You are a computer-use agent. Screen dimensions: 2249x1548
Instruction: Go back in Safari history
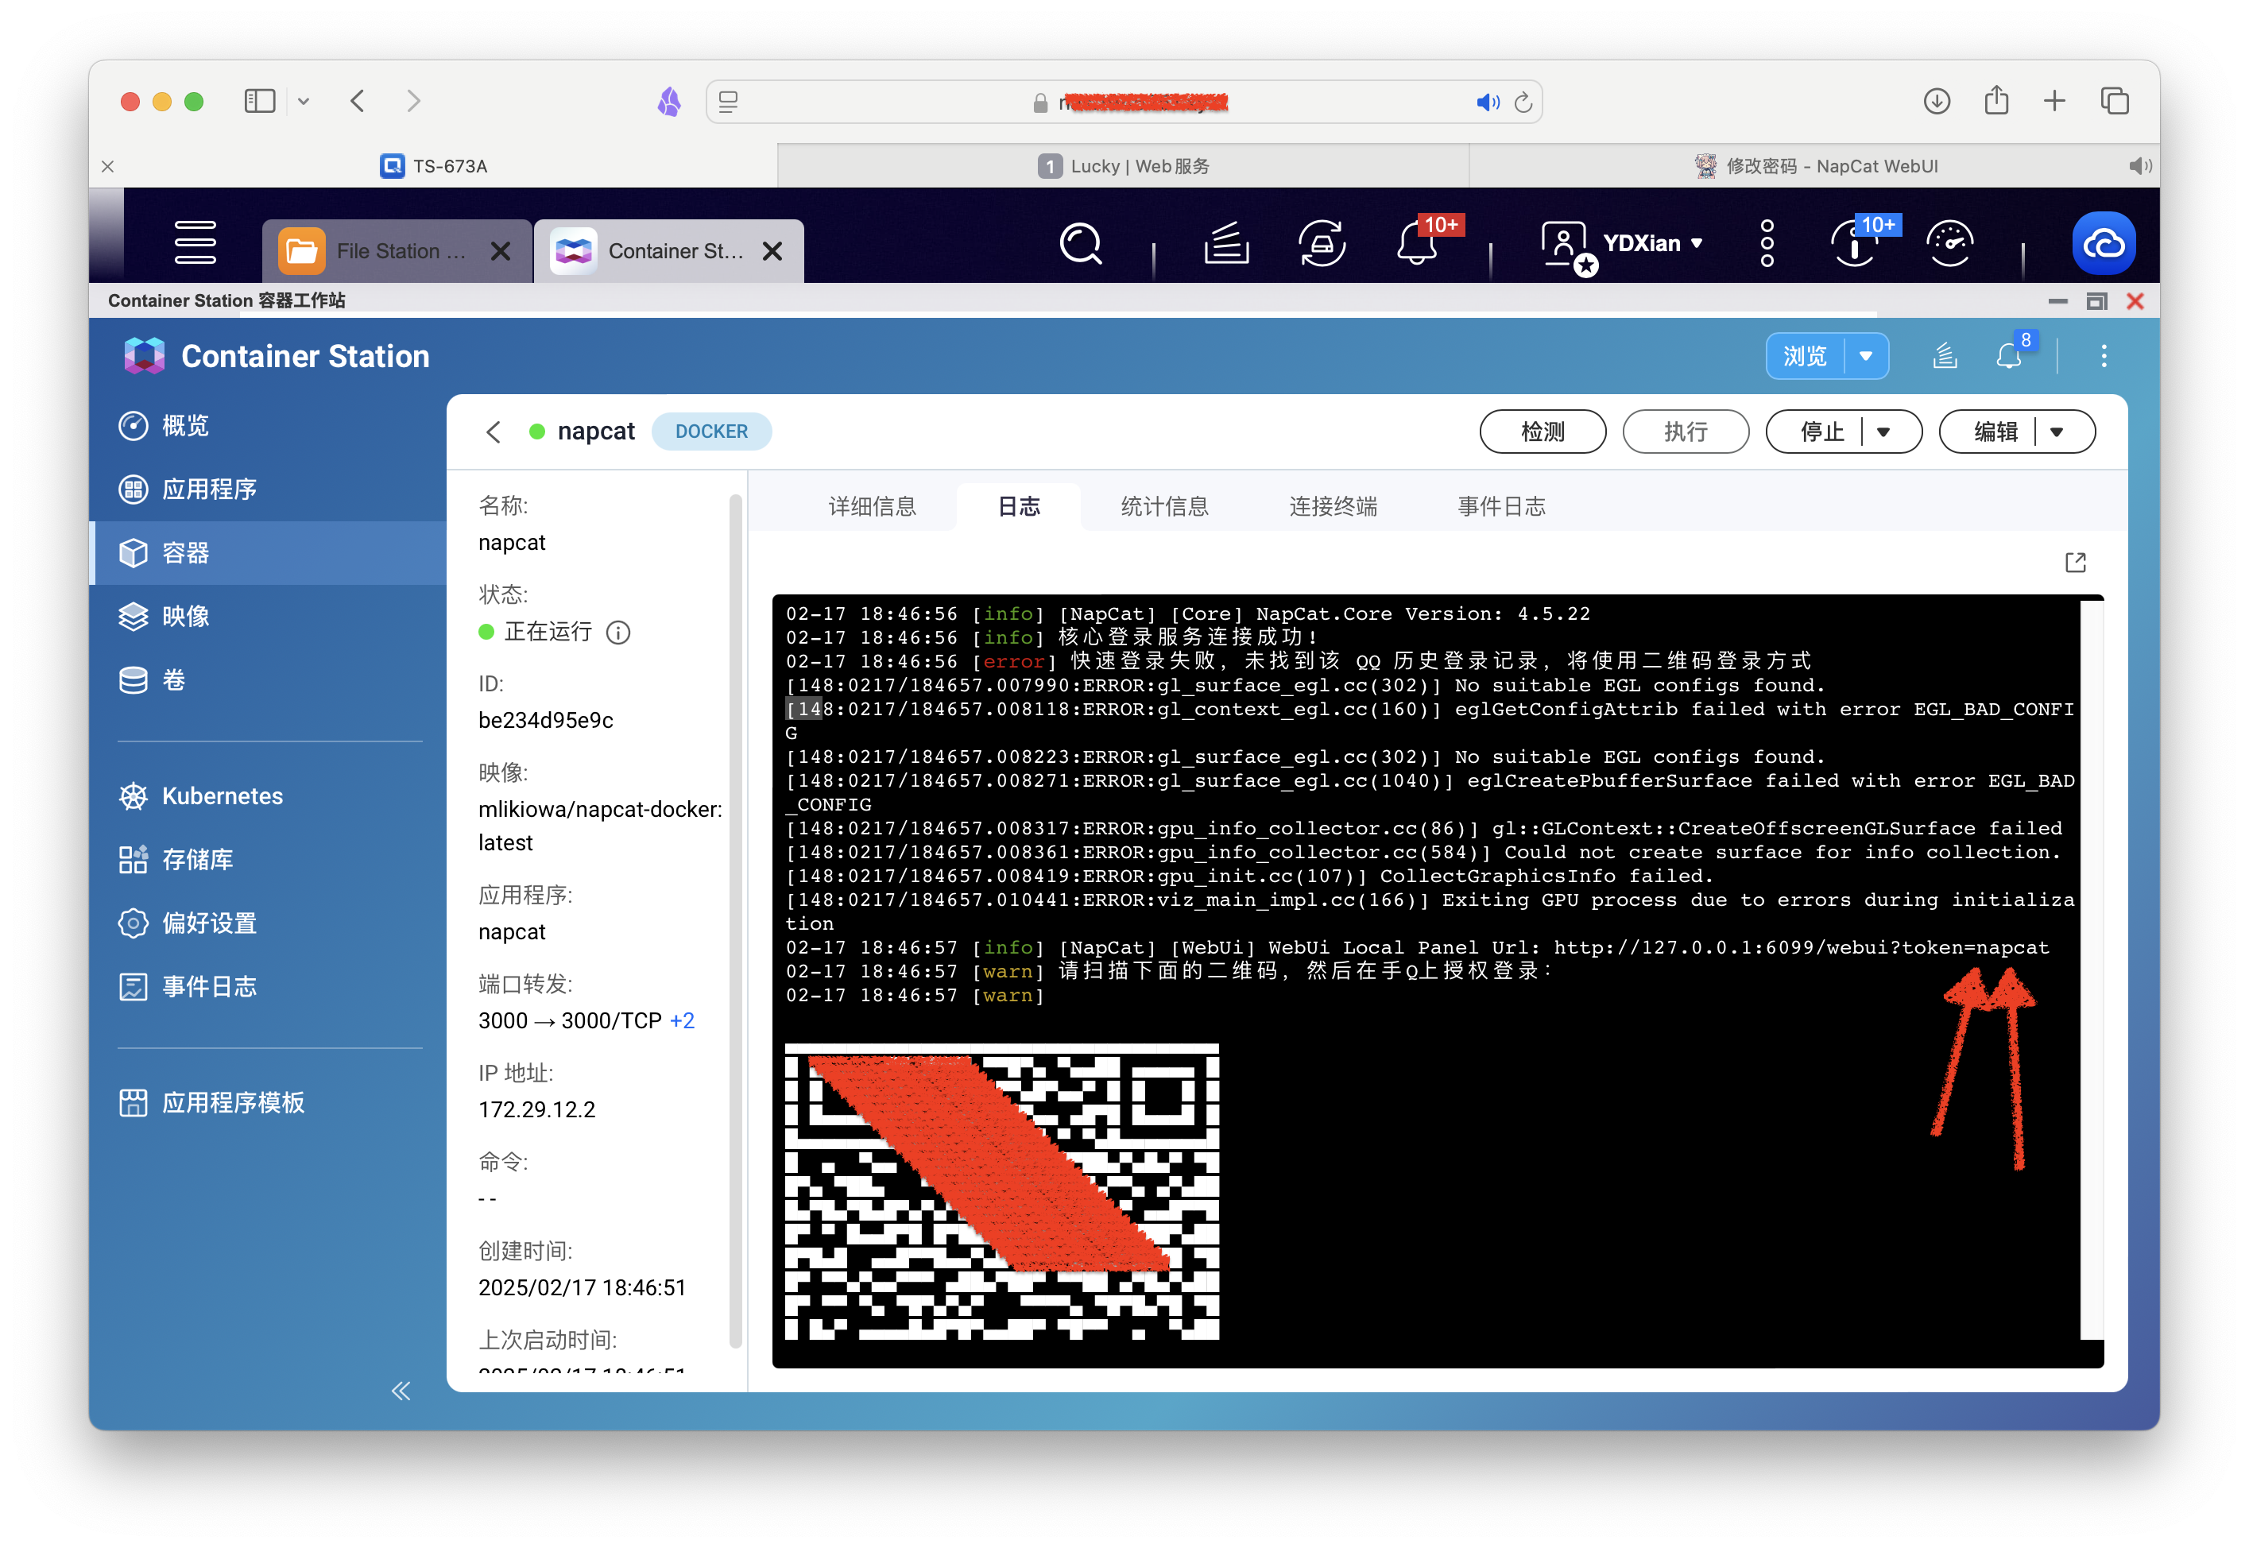[358, 101]
